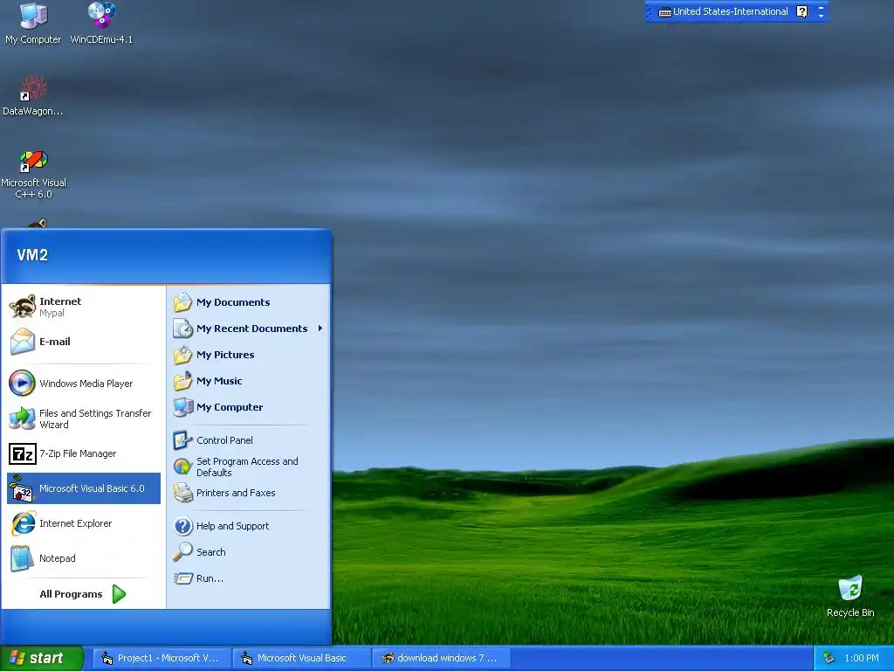Open Printers and Faxes
The width and height of the screenshot is (894, 671).
pyautogui.click(x=249, y=493)
